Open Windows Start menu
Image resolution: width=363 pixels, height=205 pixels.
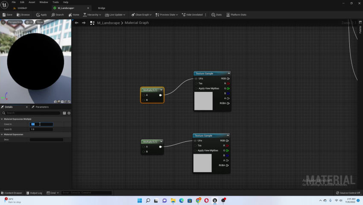click(x=140, y=200)
